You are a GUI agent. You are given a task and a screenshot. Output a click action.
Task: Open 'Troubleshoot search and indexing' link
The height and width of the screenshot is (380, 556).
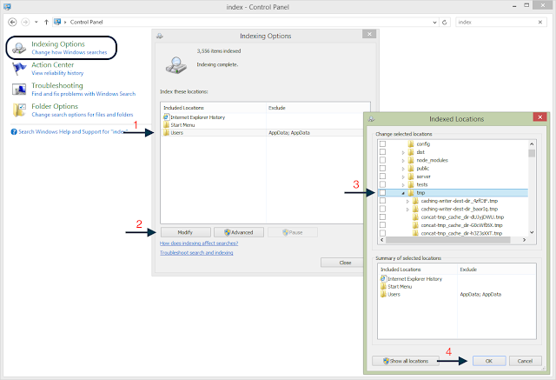click(x=196, y=253)
